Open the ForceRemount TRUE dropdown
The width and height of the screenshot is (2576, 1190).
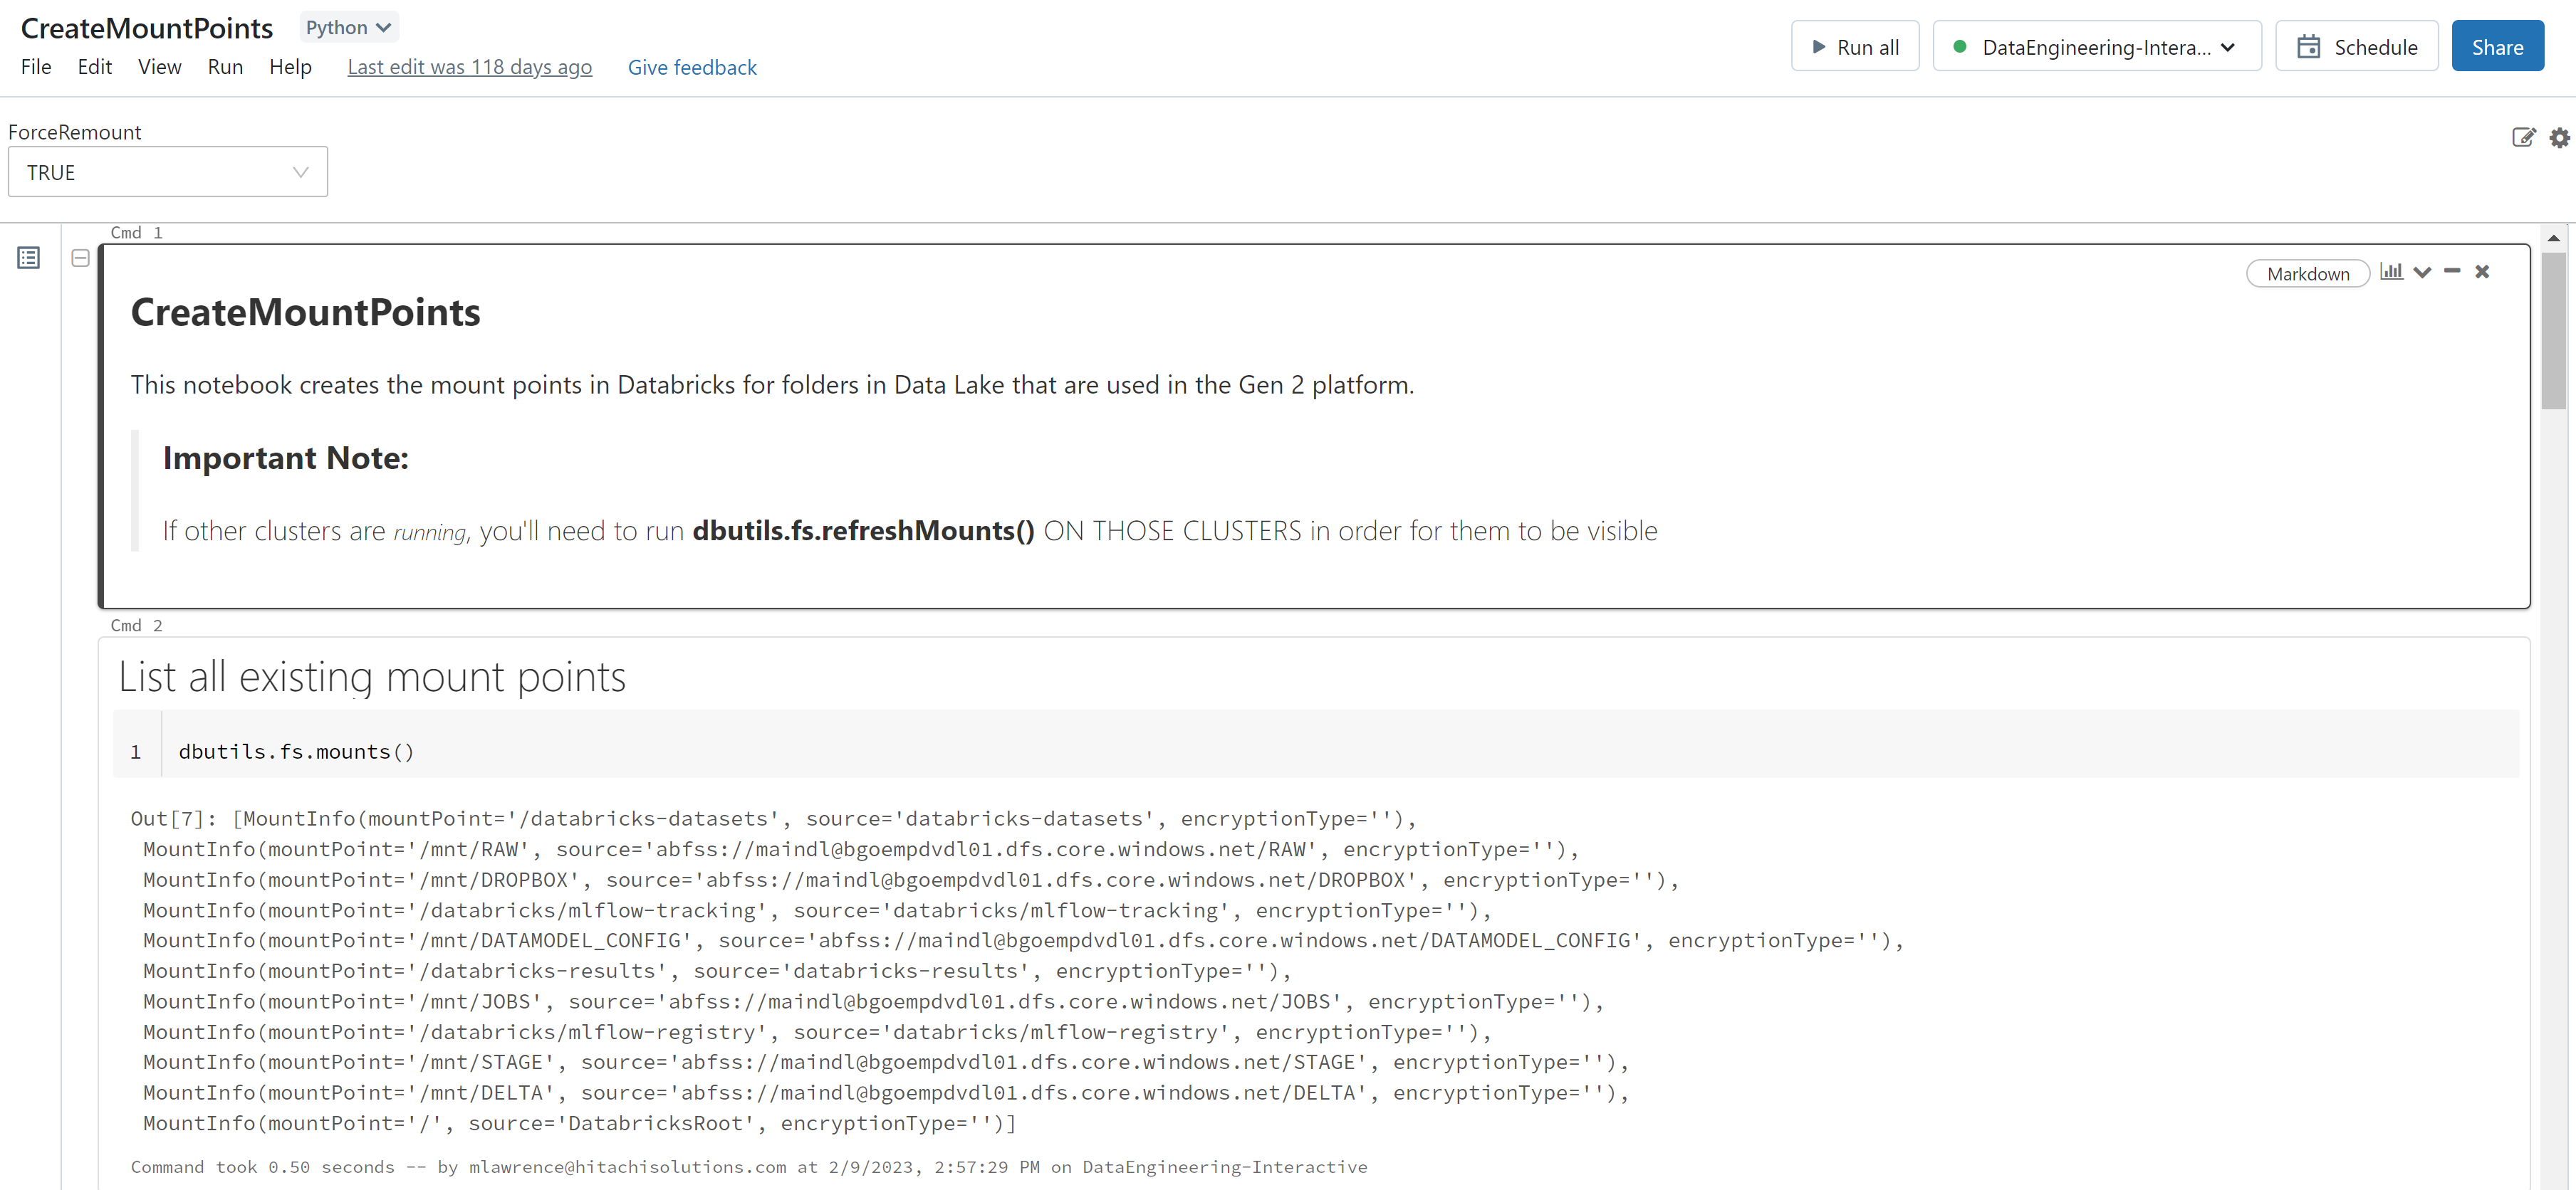168,172
